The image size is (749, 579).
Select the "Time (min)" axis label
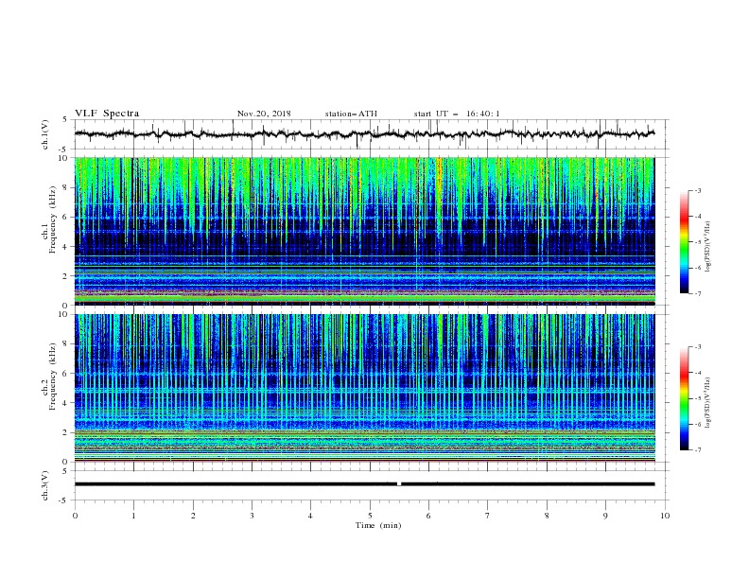(x=378, y=525)
